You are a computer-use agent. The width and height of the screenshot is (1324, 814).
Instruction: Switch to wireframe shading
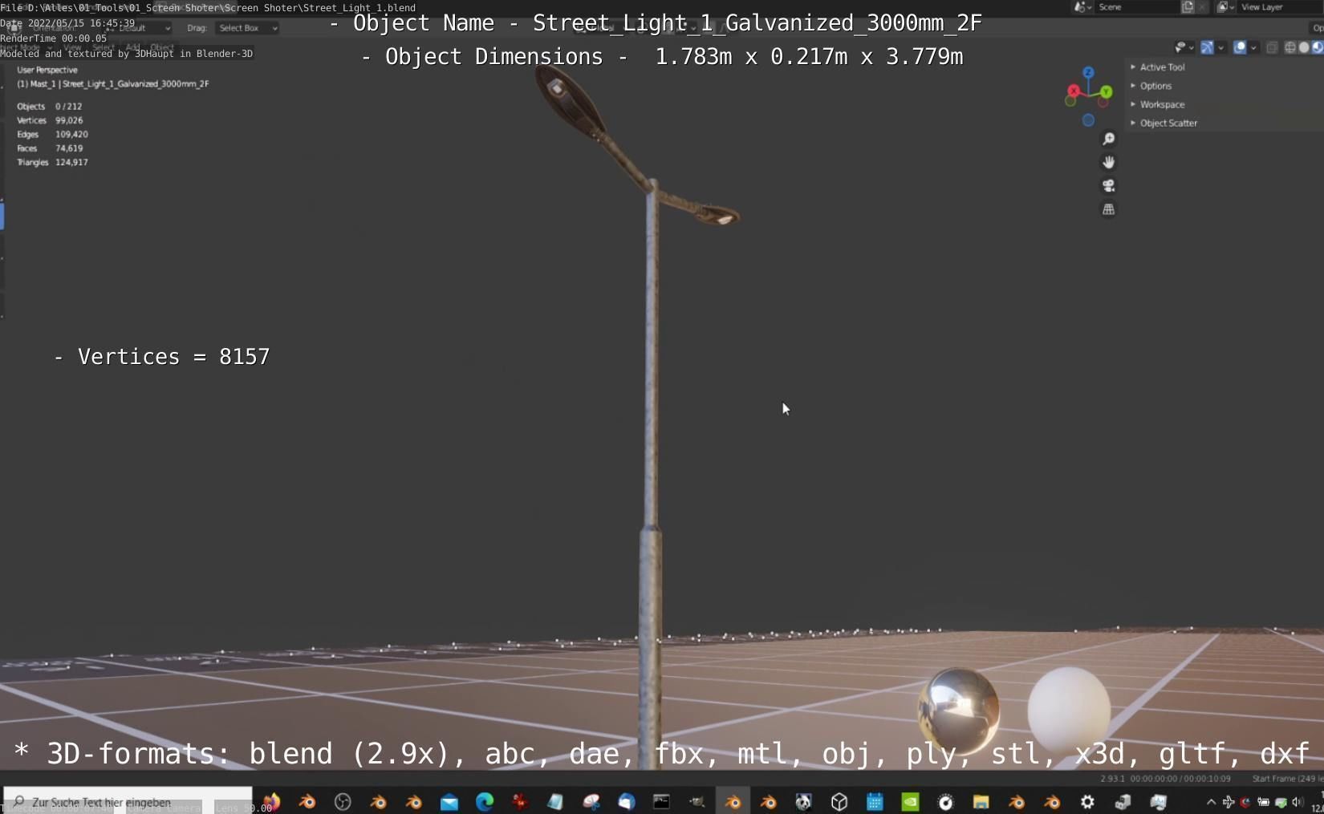[x=1290, y=47]
